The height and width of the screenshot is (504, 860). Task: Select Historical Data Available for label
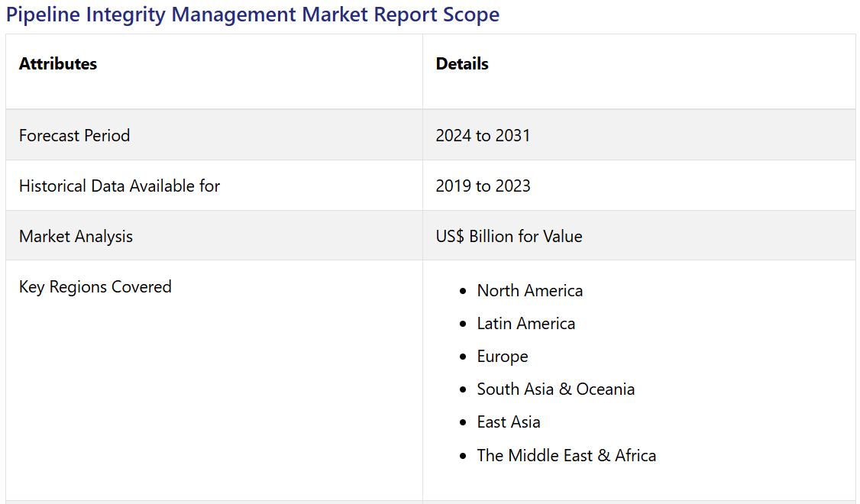click(x=119, y=186)
